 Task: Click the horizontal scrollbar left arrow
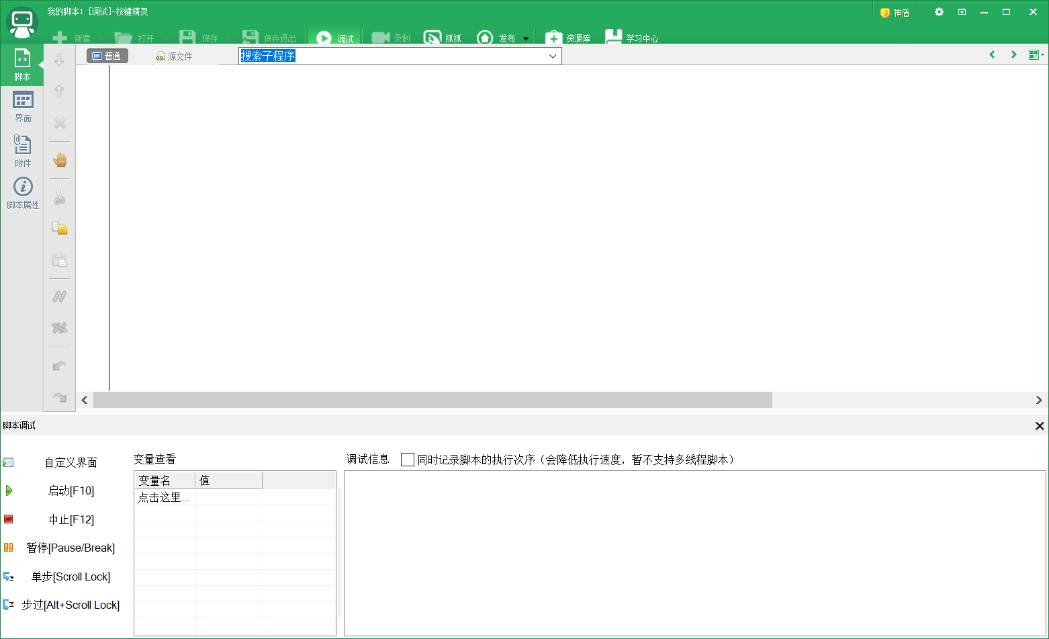pos(85,400)
